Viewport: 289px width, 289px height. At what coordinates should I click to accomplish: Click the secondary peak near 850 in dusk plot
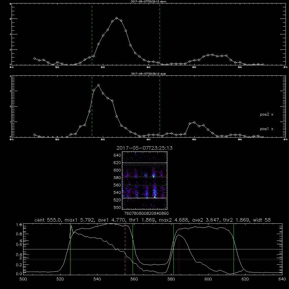click(x=194, y=122)
